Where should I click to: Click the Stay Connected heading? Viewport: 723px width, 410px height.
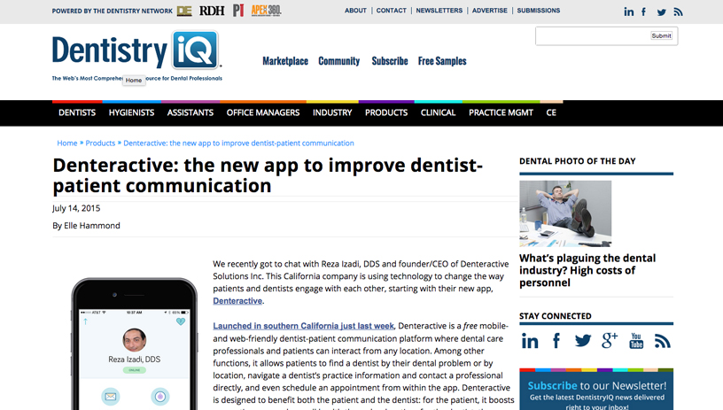point(556,316)
